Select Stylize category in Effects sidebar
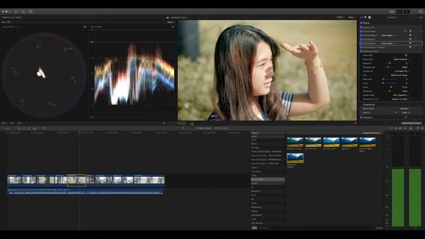Viewport: 425px width, 239px height. pos(254,168)
